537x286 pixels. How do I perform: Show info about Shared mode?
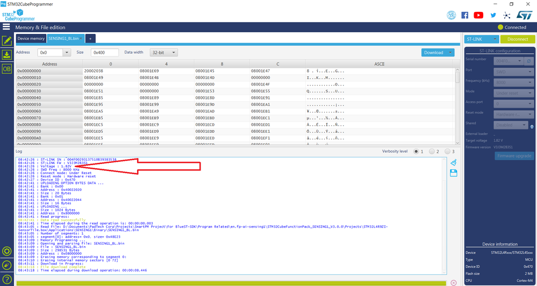tap(532, 127)
